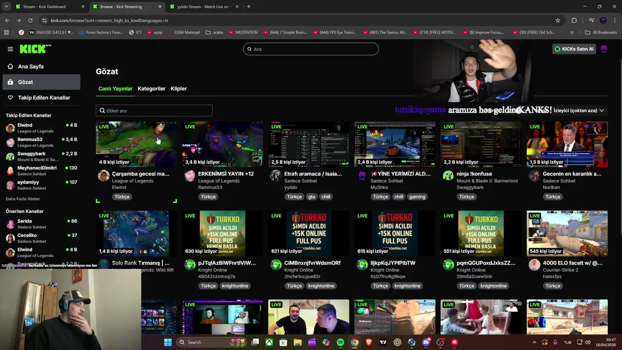The image size is (622, 350).
Task: Open the MEDİTATİON bookmark
Action: (242, 33)
